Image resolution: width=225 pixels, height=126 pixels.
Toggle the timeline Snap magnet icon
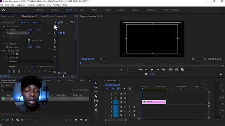coord(113,89)
